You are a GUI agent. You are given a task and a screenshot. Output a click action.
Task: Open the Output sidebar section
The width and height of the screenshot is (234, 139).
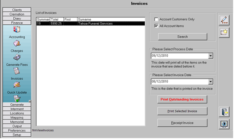tap(17, 126)
